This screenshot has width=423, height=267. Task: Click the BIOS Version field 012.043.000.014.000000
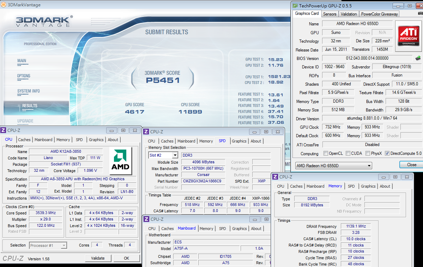(x=367, y=58)
